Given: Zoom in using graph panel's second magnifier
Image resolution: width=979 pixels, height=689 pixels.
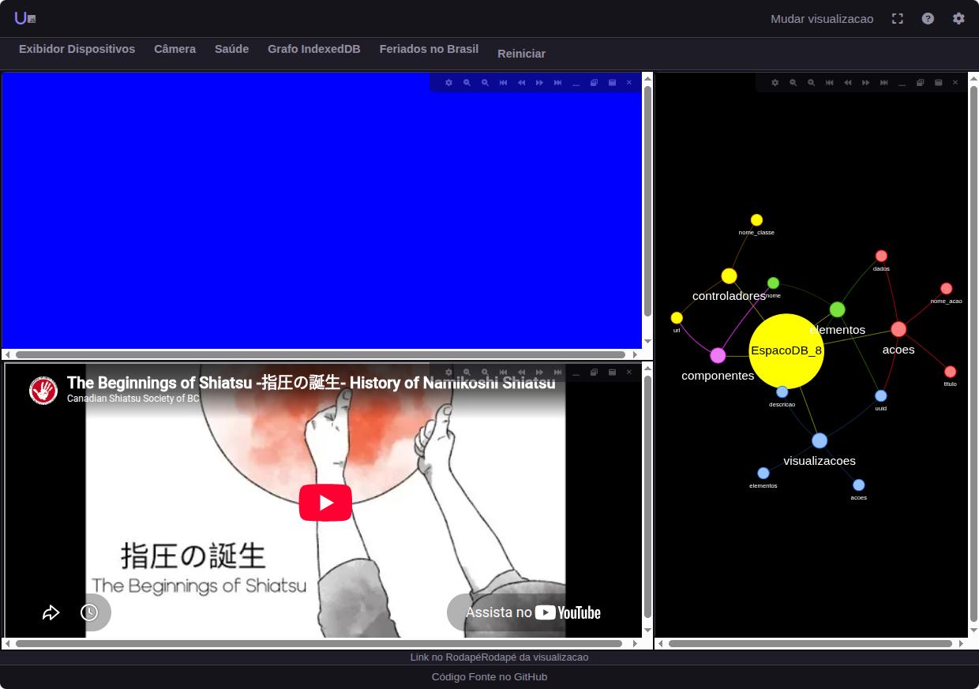Looking at the screenshot, I should [811, 83].
